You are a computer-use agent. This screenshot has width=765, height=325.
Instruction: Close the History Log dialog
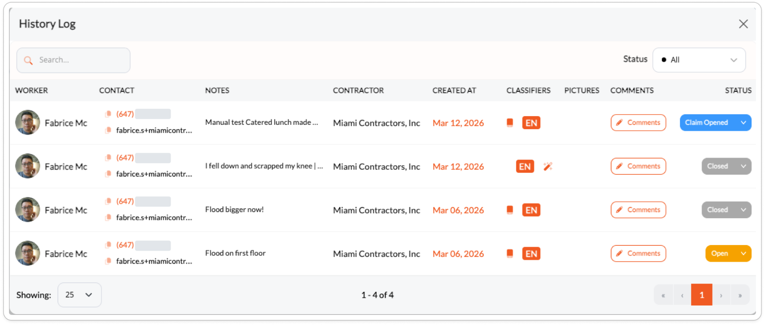click(x=743, y=24)
